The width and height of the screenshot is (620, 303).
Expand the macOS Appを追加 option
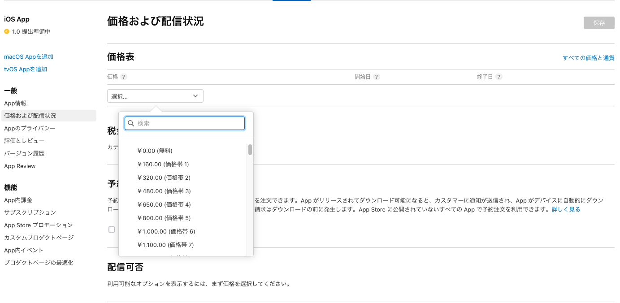click(28, 56)
